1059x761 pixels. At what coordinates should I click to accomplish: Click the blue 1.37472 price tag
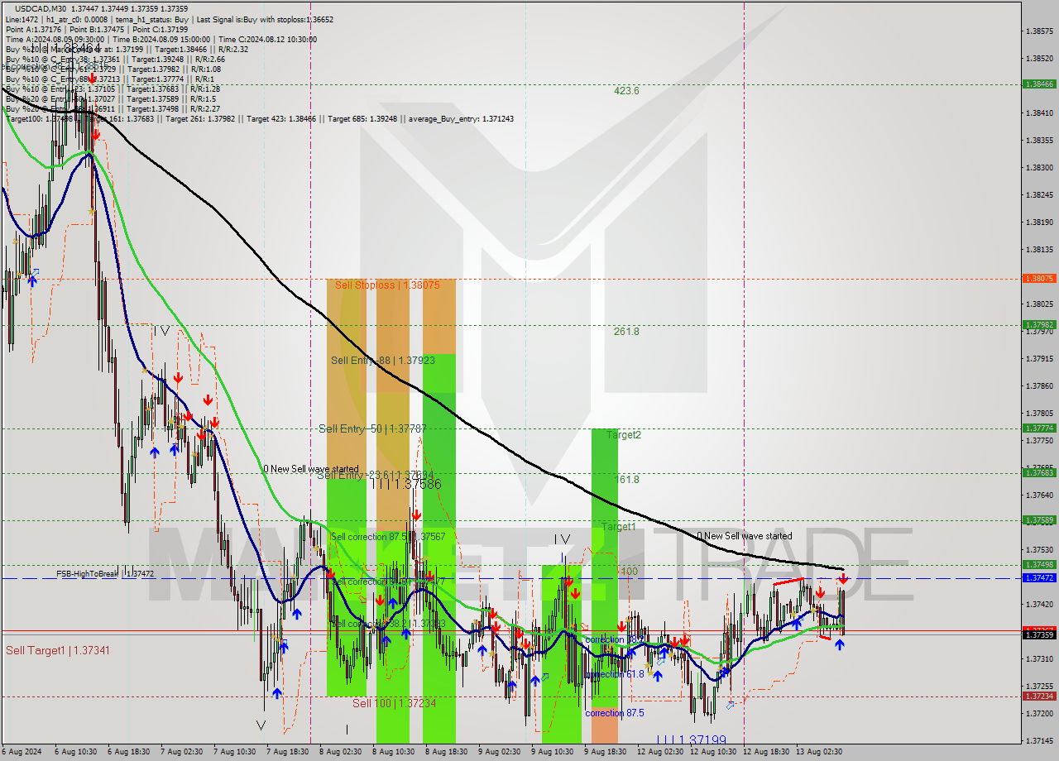pos(1039,578)
